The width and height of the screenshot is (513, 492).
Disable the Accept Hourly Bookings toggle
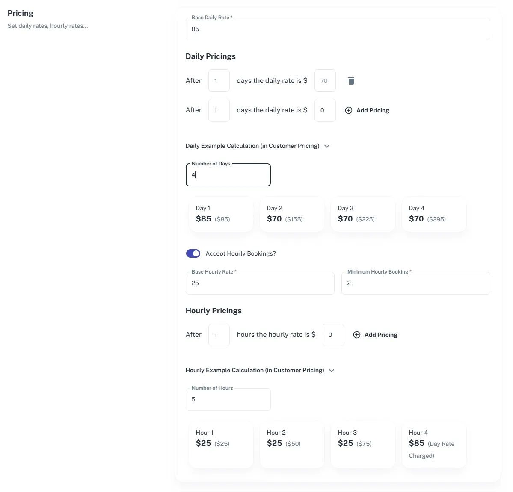coord(193,253)
